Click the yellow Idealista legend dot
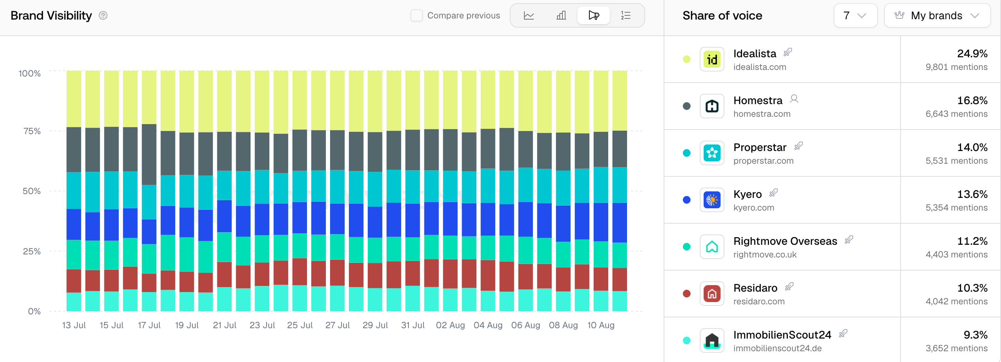 click(x=687, y=59)
